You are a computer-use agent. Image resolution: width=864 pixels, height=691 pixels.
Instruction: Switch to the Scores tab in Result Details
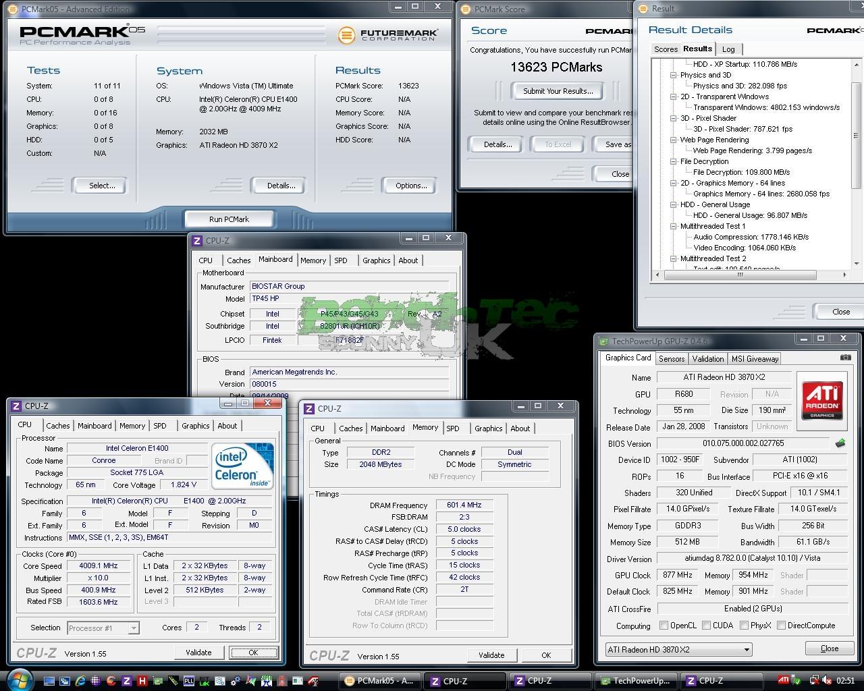click(x=666, y=49)
